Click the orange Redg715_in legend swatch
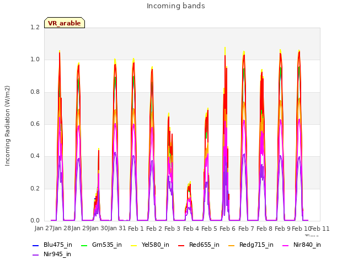The image size is (353, 265). click(232, 245)
